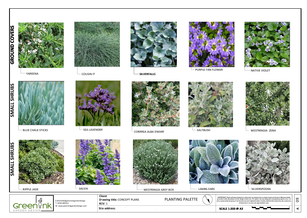Select the Sea Lavender photo

click(x=98, y=103)
